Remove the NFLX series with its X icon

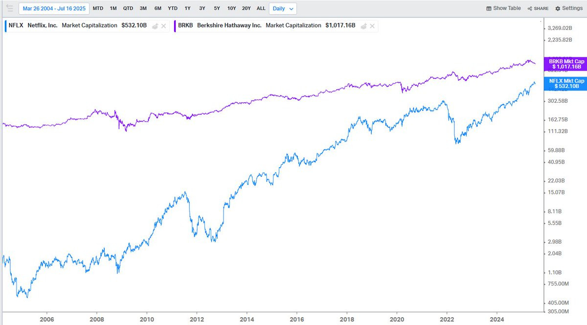(x=164, y=26)
